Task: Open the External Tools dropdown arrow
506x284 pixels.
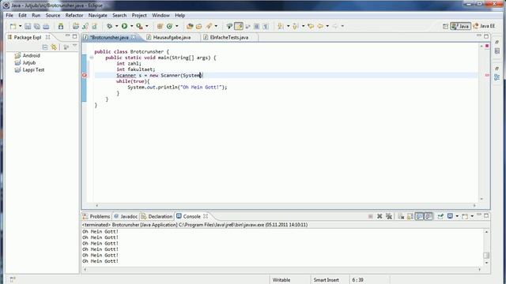Action: (147, 26)
